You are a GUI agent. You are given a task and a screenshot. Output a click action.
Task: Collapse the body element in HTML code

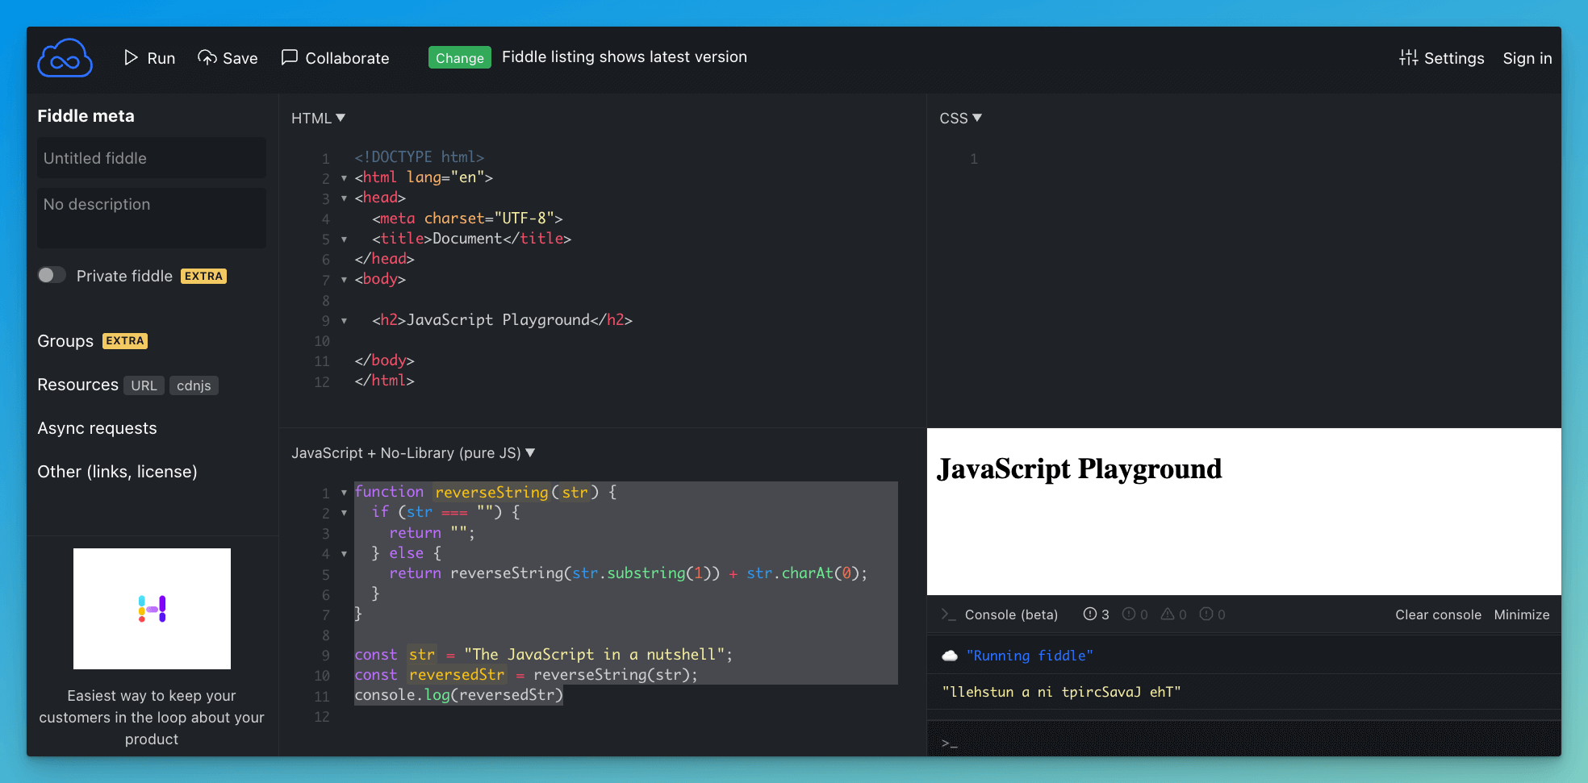click(x=345, y=280)
